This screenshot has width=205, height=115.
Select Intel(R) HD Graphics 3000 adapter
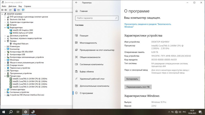23,30
